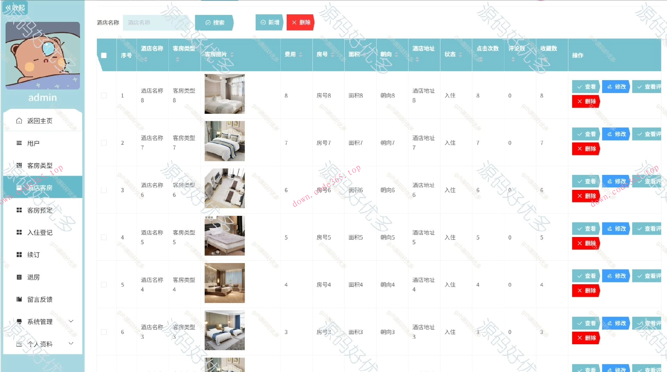Open the admin avatar picture
The height and width of the screenshot is (372, 667).
[43, 56]
